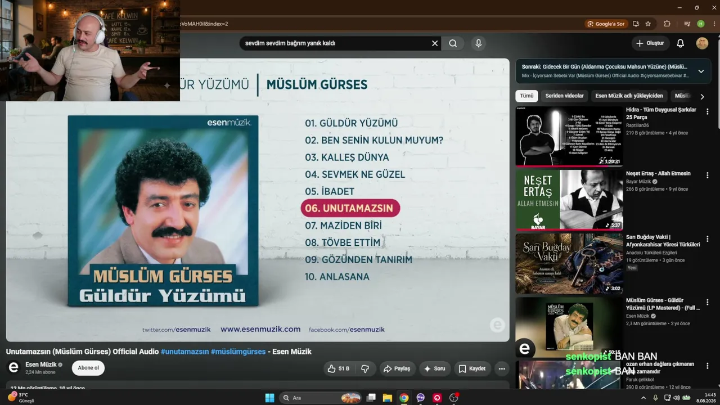The height and width of the screenshot is (405, 720).
Task: Open the #müslümgürses hashtag link
Action: 238,352
